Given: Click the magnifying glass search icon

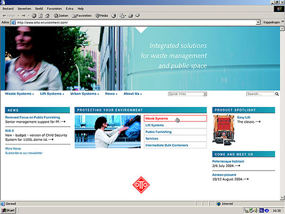Looking at the screenshot, I should click(x=277, y=94).
